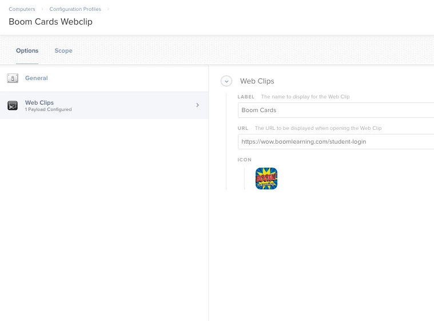The image size is (434, 321).
Task: Collapse the Web Clips section toggle
Action: pyautogui.click(x=226, y=81)
